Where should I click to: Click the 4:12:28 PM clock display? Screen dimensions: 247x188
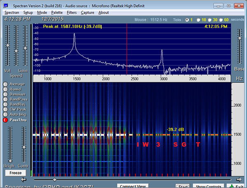click(17, 19)
